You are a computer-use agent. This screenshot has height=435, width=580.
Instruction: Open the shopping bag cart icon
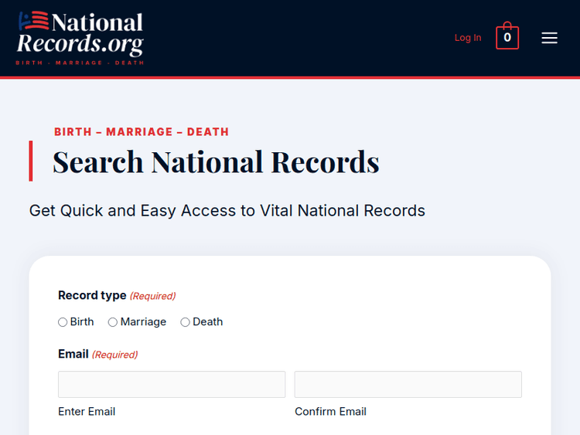(x=507, y=36)
